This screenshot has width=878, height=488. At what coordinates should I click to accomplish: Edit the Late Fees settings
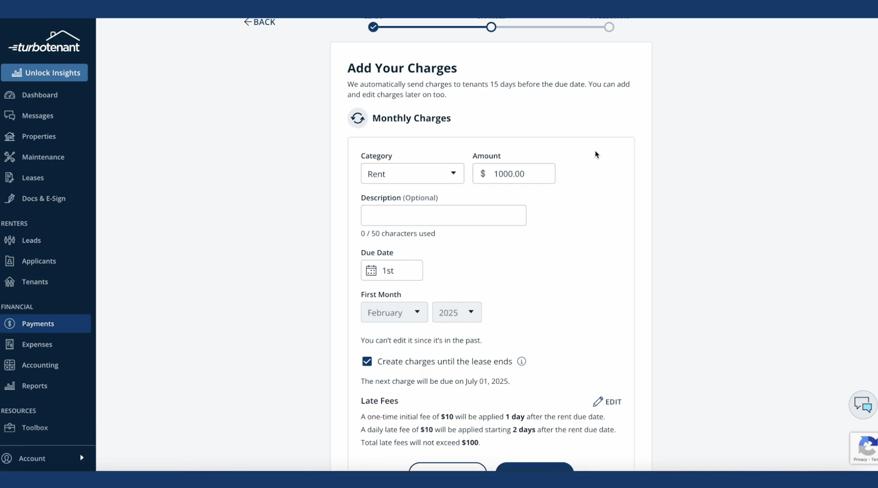pyautogui.click(x=607, y=402)
